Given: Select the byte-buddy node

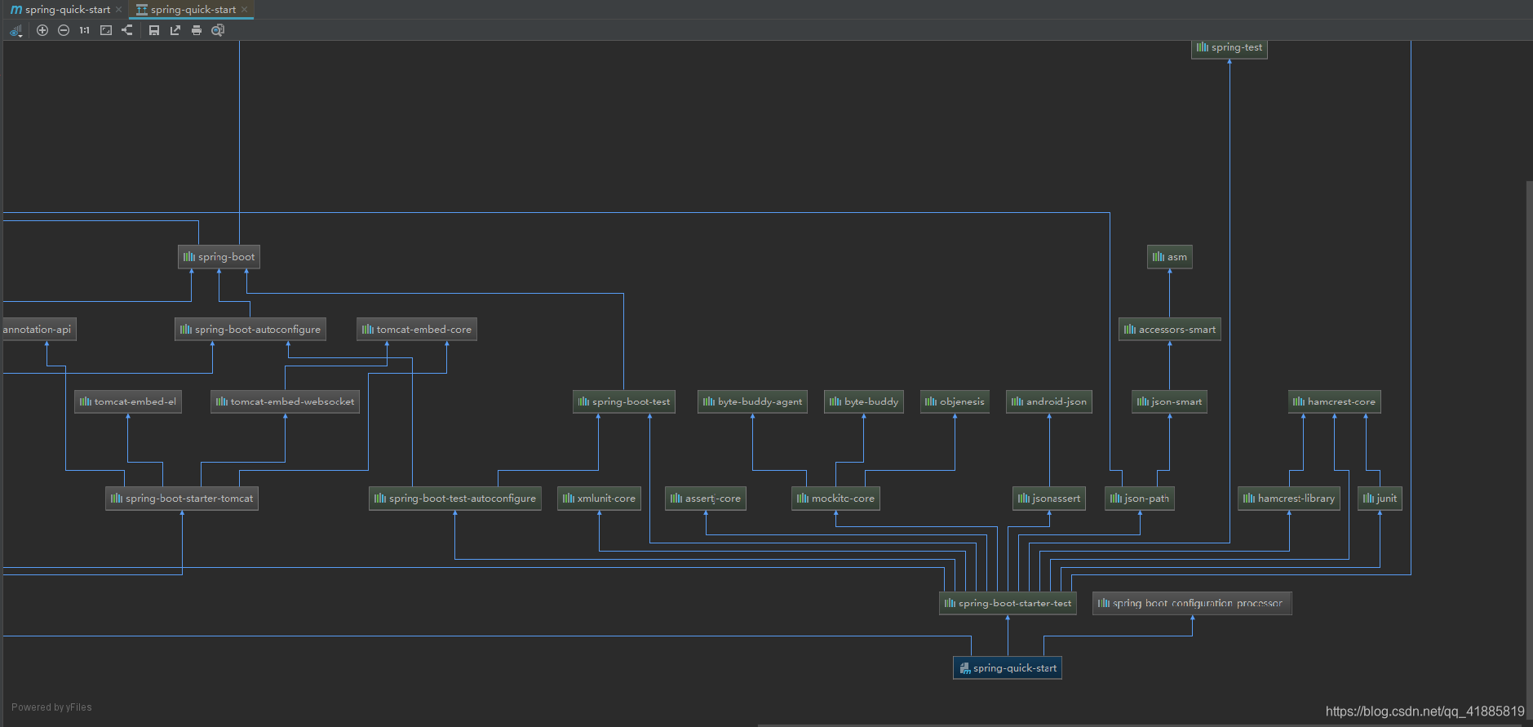Looking at the screenshot, I should coord(864,401).
